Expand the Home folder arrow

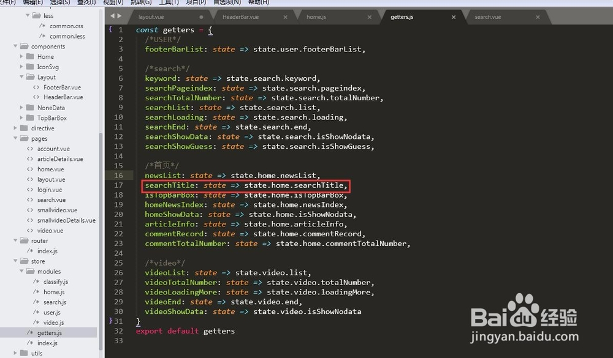pyautogui.click(x=21, y=57)
